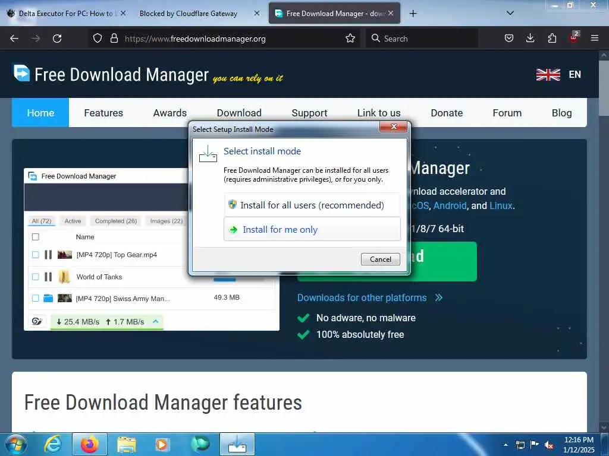Viewport: 609px width, 456px height.
Task: Open the extensions puzzle icon
Action: pyautogui.click(x=552, y=39)
